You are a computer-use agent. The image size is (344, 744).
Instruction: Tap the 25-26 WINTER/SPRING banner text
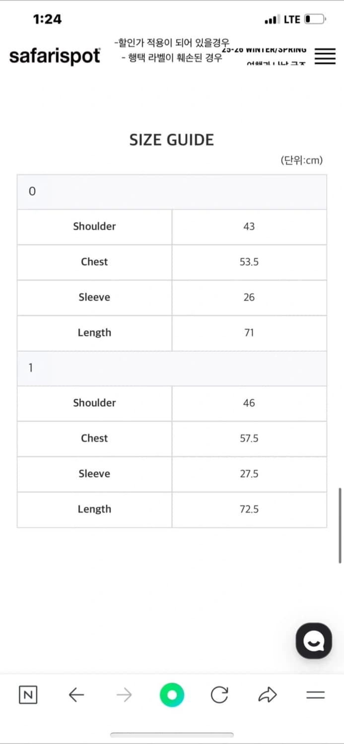pos(264,50)
